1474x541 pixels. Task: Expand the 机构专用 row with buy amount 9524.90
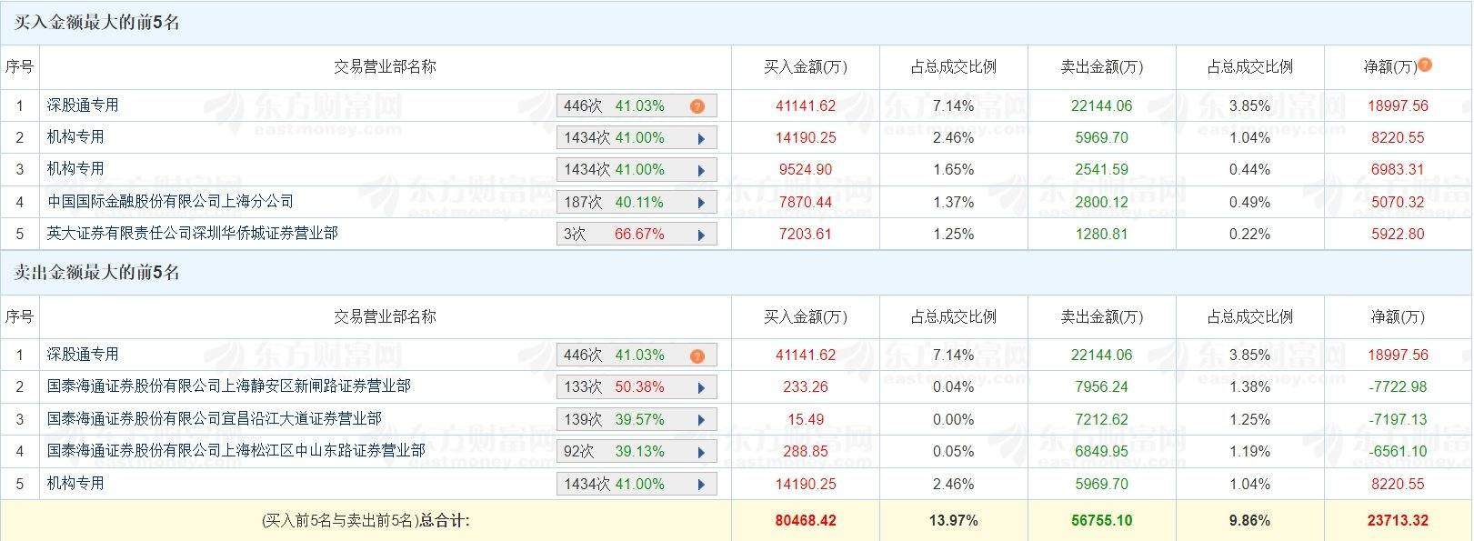pos(701,170)
